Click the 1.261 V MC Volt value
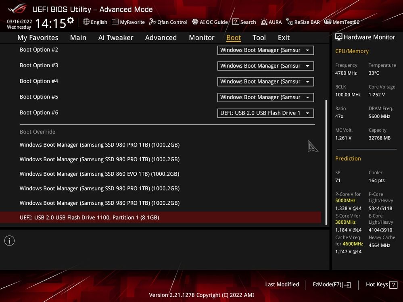The image size is (403, 302). tap(343, 138)
